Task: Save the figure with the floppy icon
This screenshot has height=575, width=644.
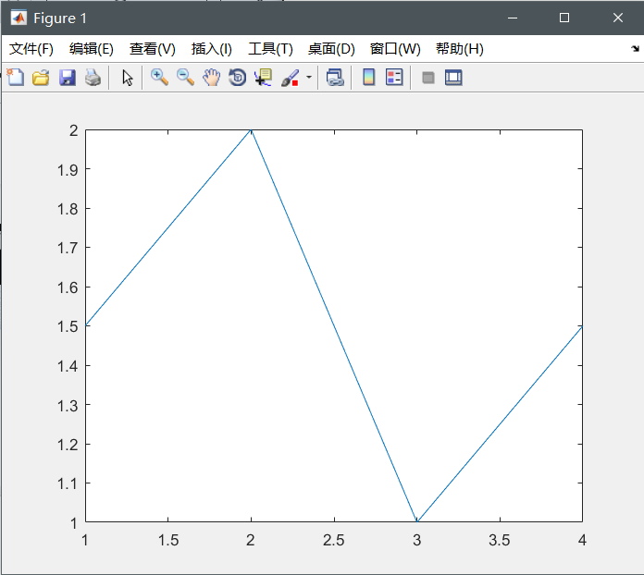Action: pyautogui.click(x=68, y=77)
